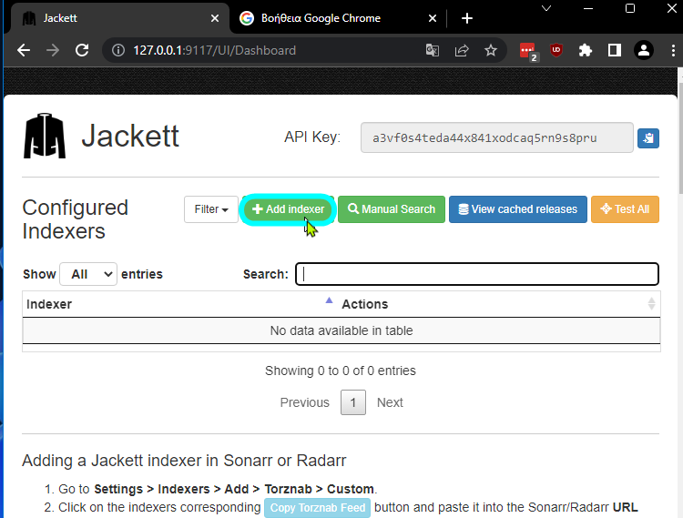683x518 pixels.
Task: Go forward in browser history
Action: pyautogui.click(x=53, y=50)
